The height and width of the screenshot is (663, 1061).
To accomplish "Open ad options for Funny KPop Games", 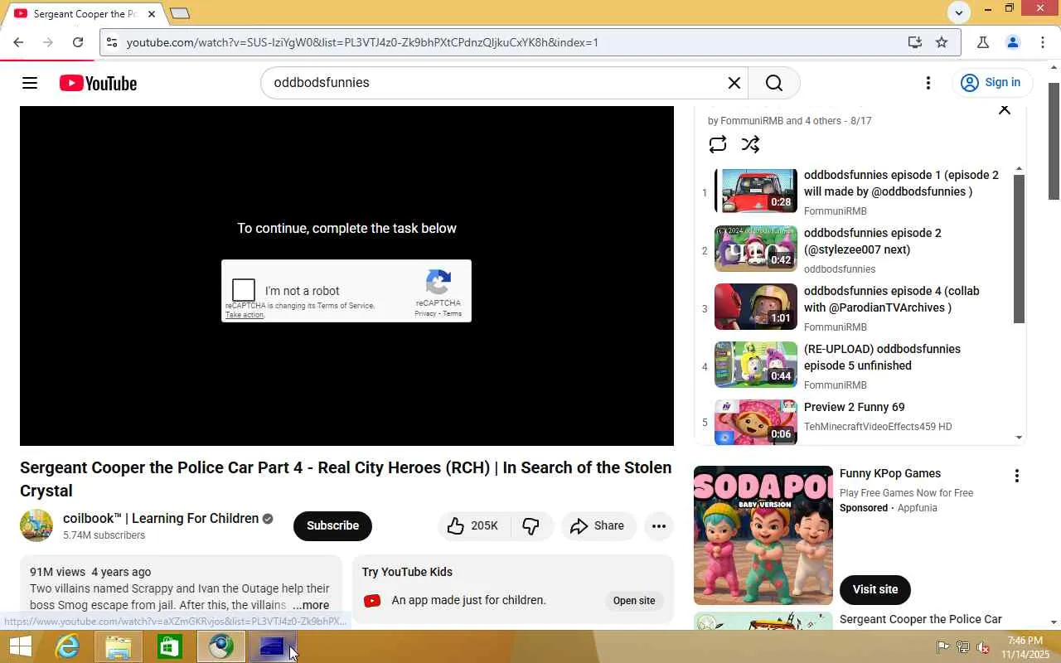I will [1016, 476].
